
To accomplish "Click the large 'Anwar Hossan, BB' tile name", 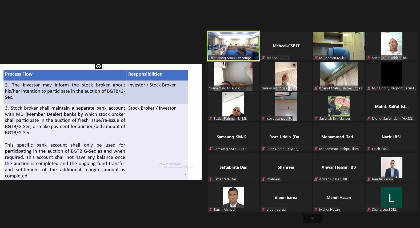I will 339,167.
